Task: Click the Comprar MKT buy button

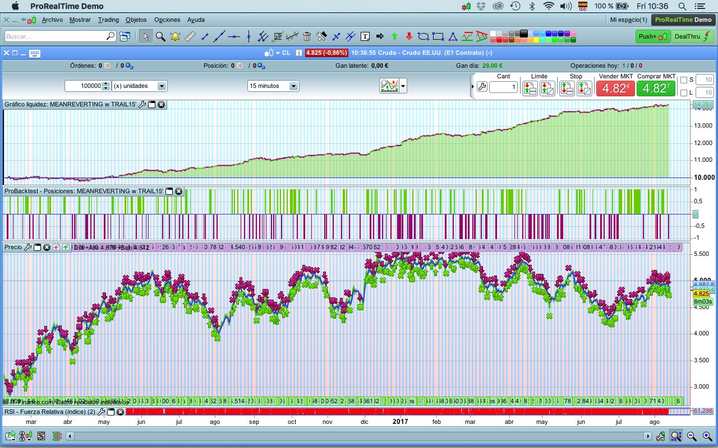Action: (656, 88)
